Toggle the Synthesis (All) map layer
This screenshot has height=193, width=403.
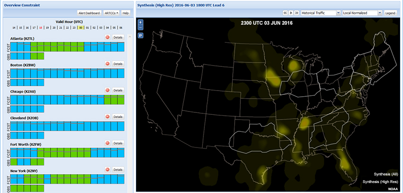[386, 174]
